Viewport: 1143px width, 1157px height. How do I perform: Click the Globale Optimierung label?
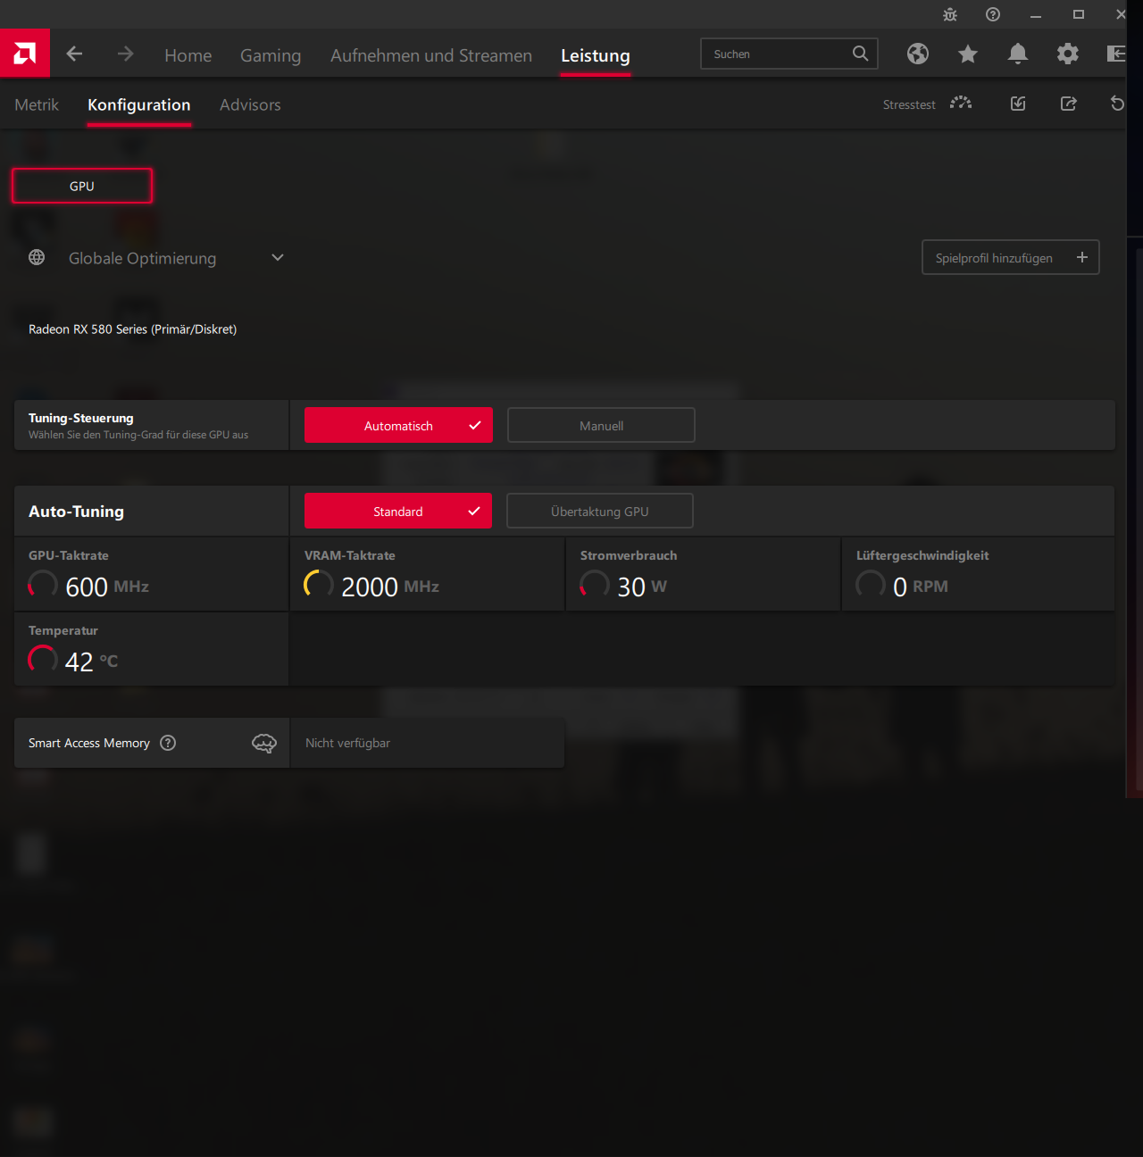click(143, 258)
